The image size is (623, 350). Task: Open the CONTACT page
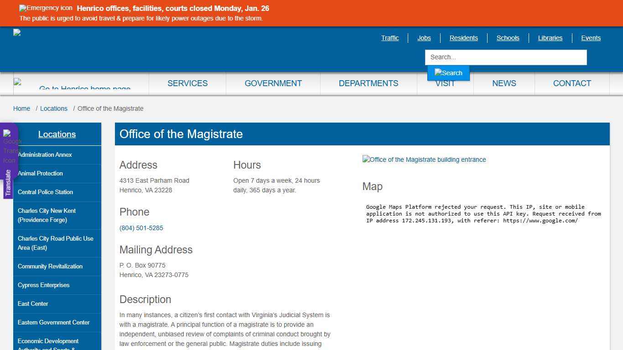pos(572,83)
